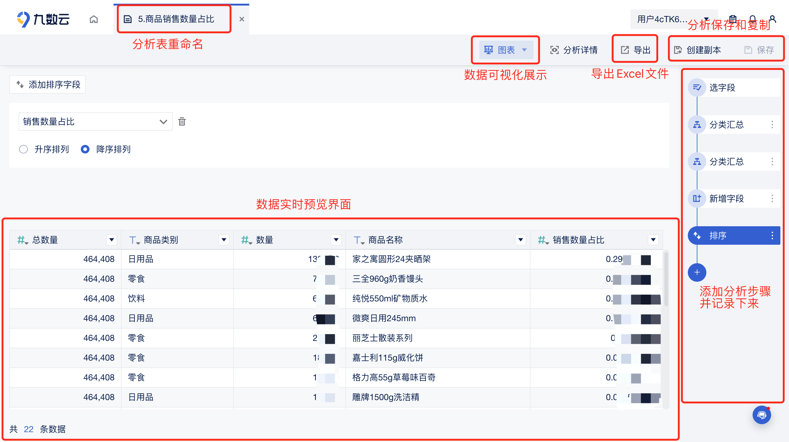Open the first 分类汇总 step
Screen dimensions: 789x442
coord(734,125)
